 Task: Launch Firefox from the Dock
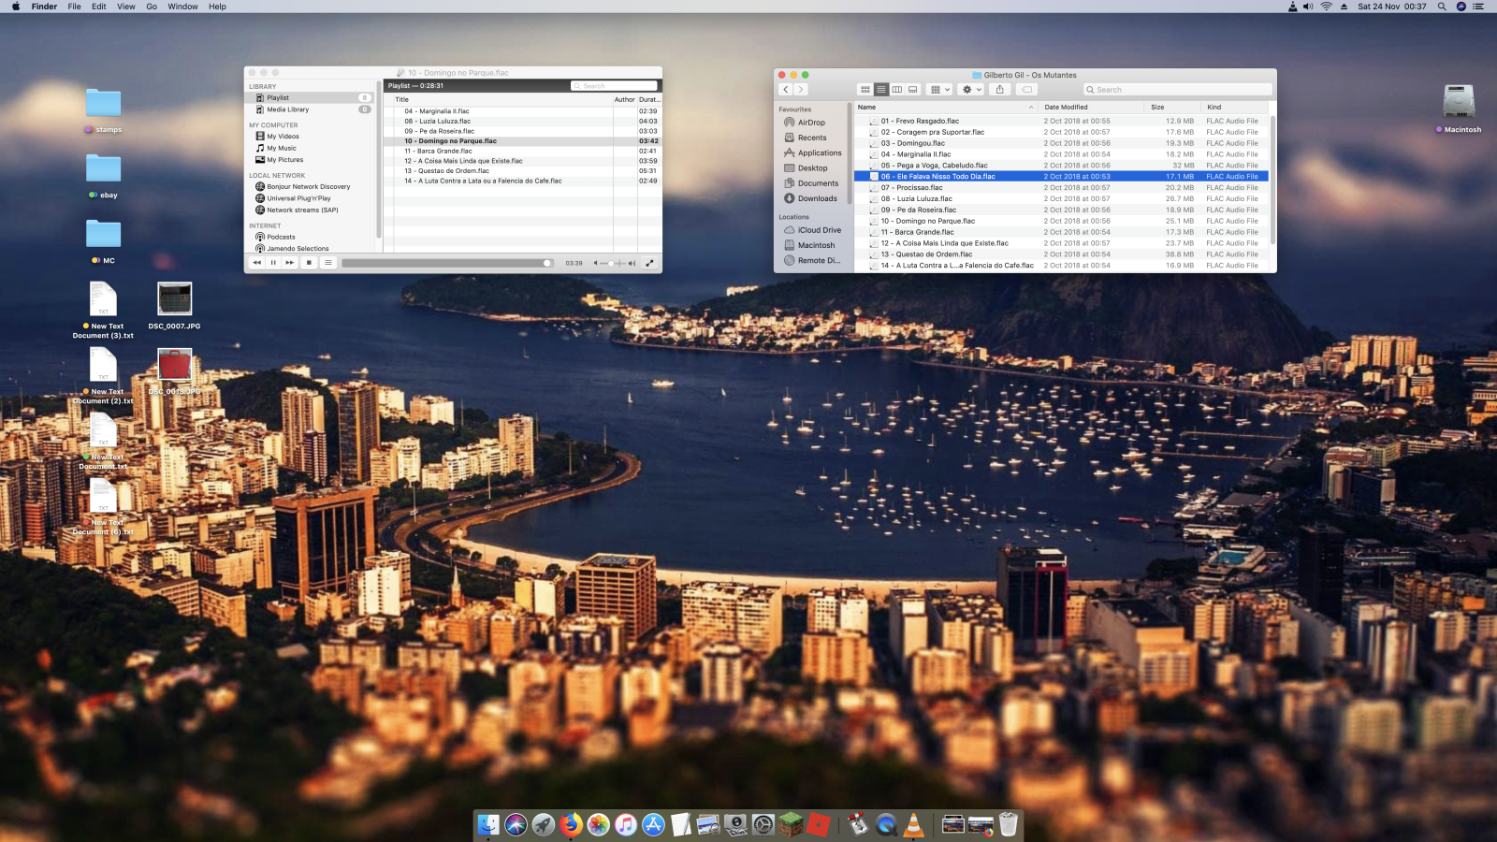[x=571, y=824]
